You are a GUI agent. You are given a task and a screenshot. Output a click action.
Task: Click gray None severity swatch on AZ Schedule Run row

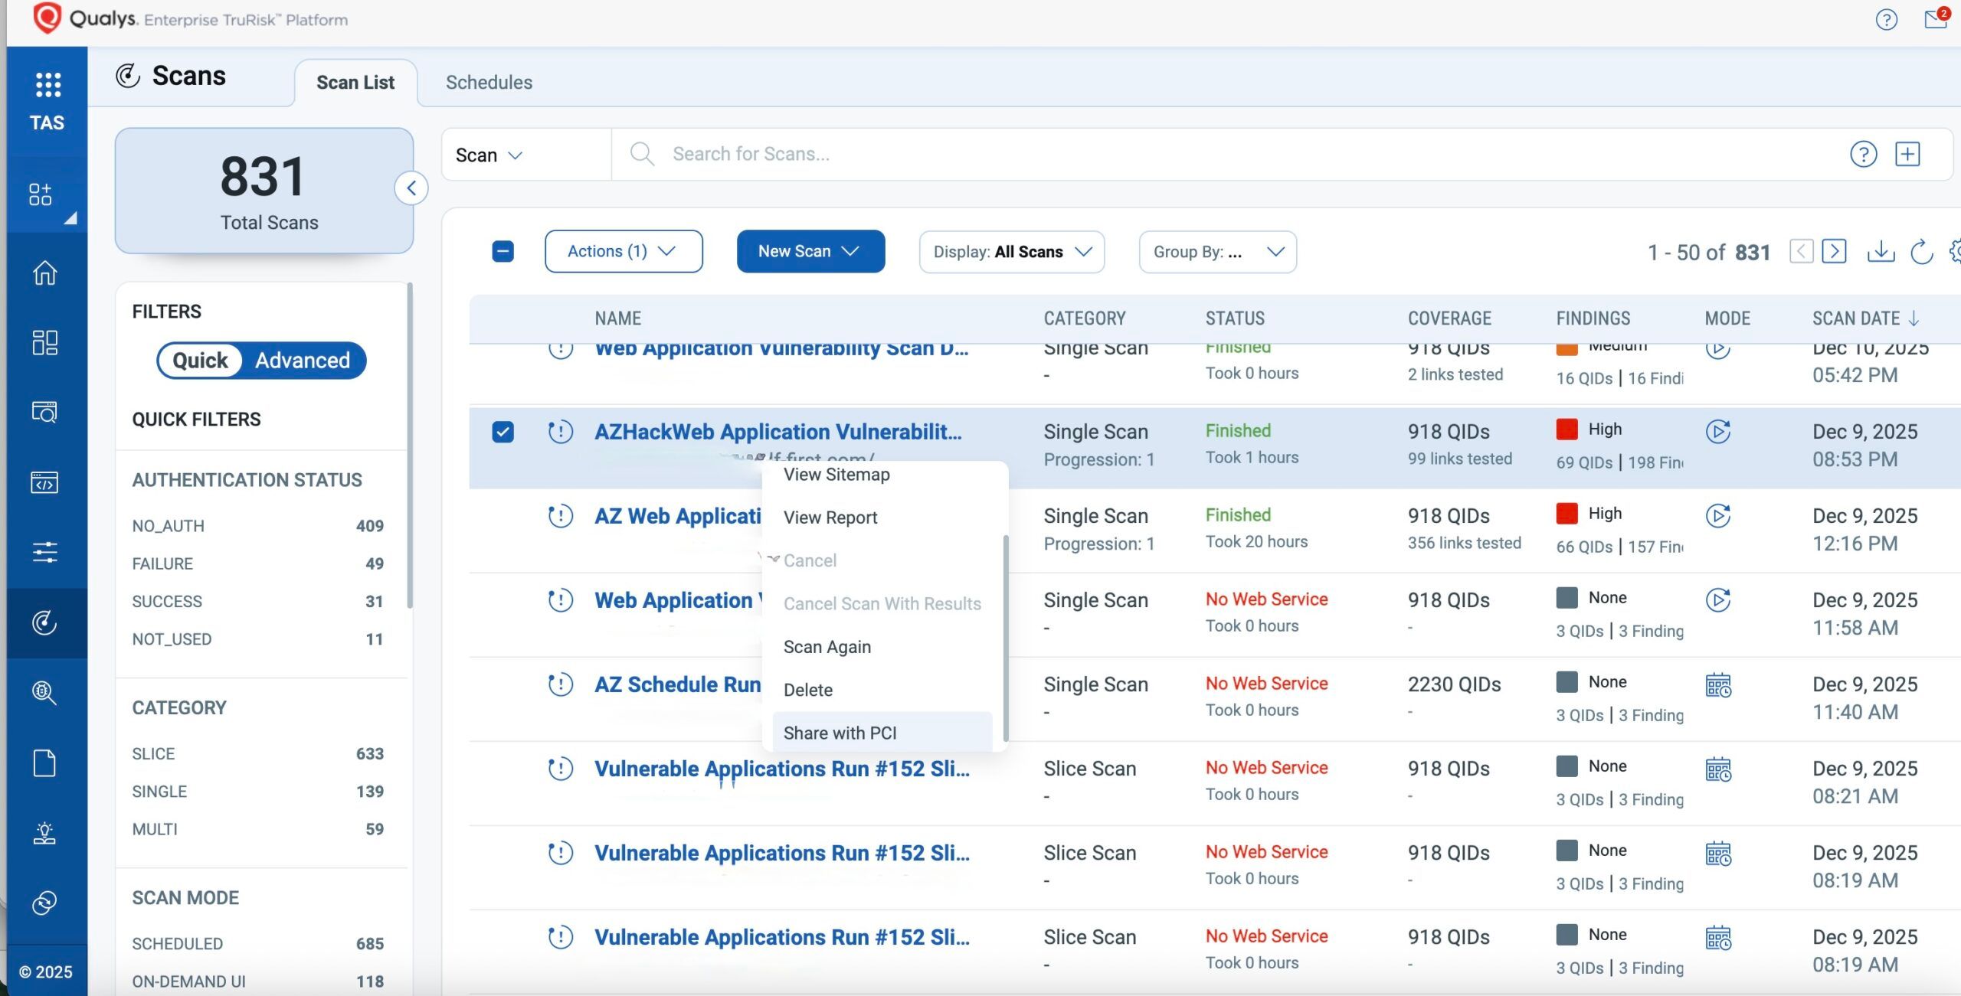(1567, 682)
